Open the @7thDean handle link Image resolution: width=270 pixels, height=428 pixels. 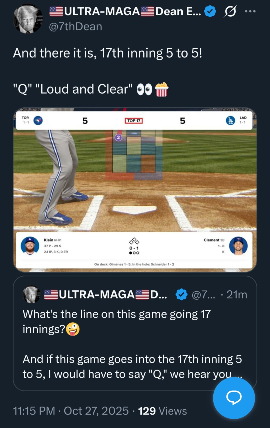click(75, 27)
